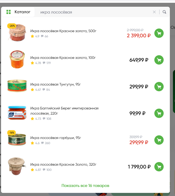
Task: Click the горбуши 95г tin thumbnail
Action: 17,140
